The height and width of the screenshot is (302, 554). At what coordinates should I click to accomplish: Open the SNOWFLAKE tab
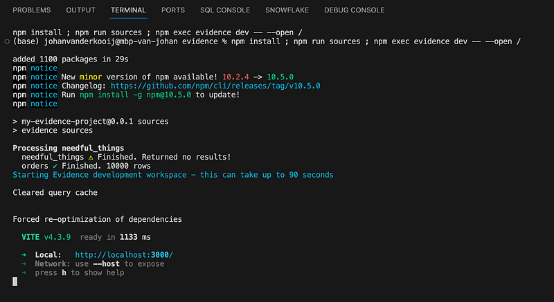pos(287,10)
